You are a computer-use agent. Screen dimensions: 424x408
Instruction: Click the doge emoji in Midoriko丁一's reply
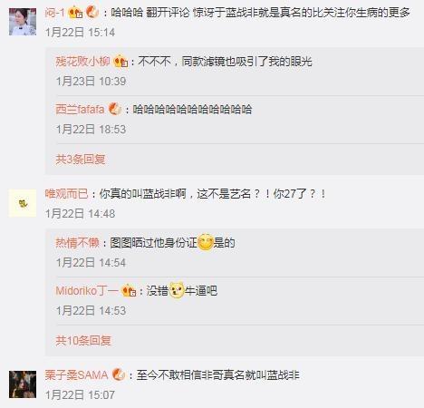177,290
